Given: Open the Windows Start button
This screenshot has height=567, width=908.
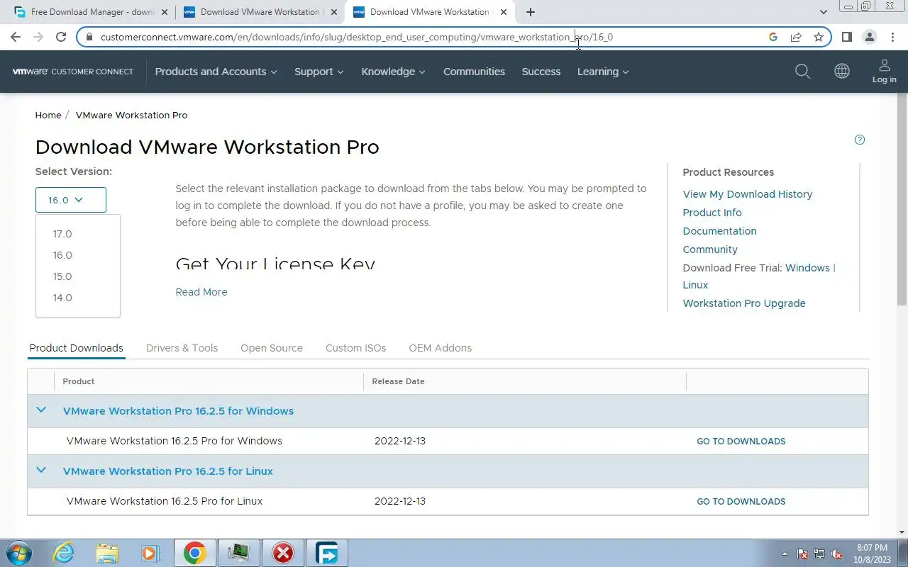Looking at the screenshot, I should (x=18, y=553).
